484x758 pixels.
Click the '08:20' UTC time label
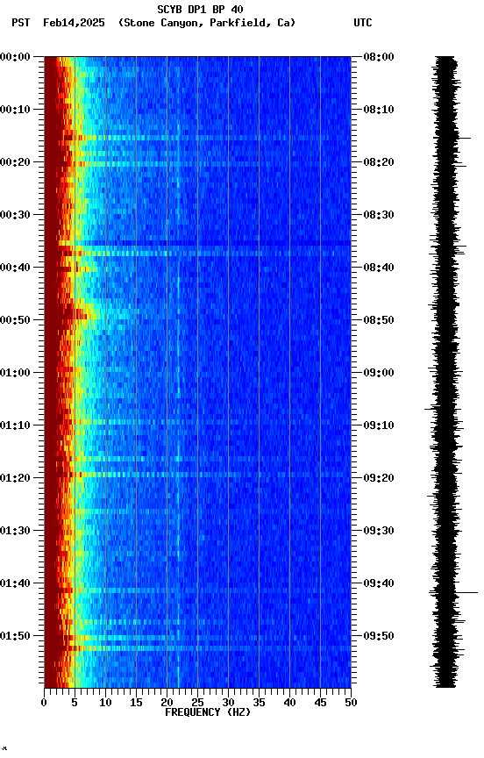(379, 162)
